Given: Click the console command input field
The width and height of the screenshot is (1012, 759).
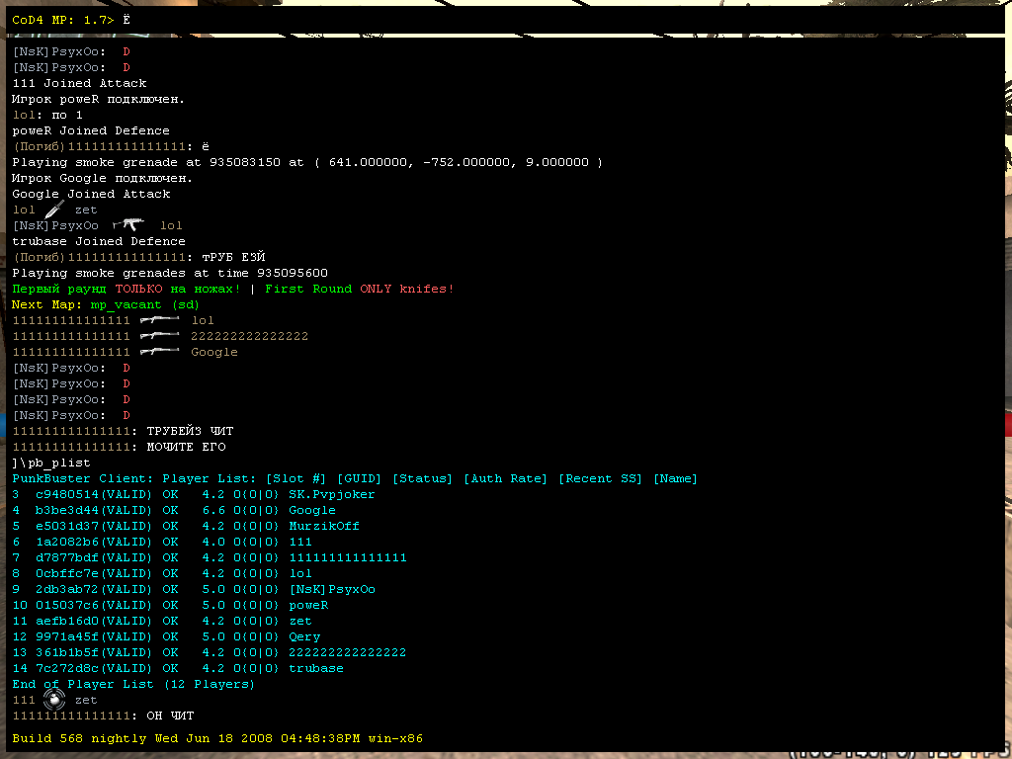Looking at the screenshot, I should tap(503, 20).
